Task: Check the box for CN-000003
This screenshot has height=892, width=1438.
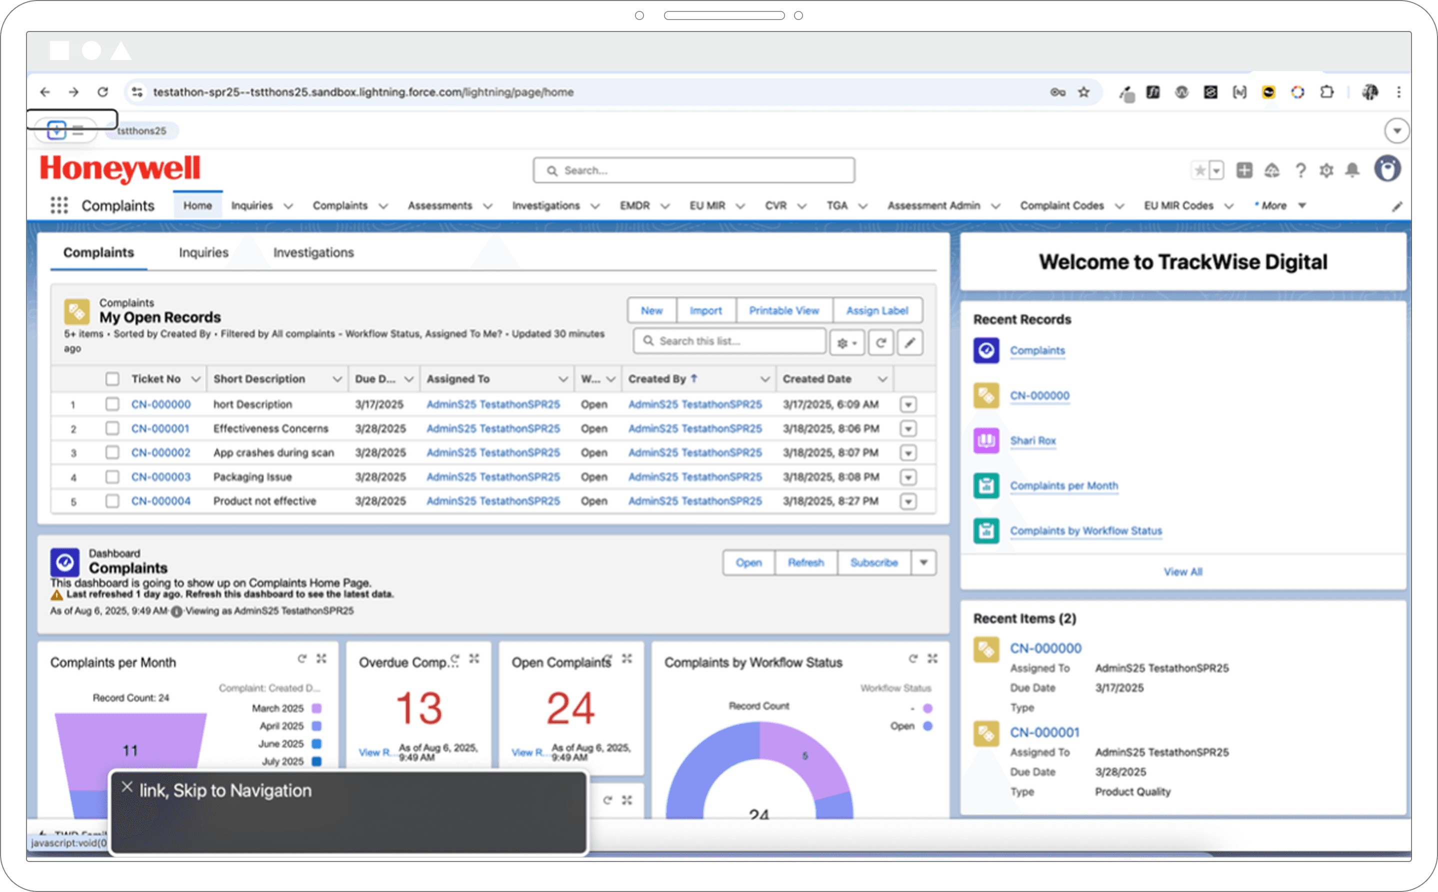Action: [x=112, y=476]
